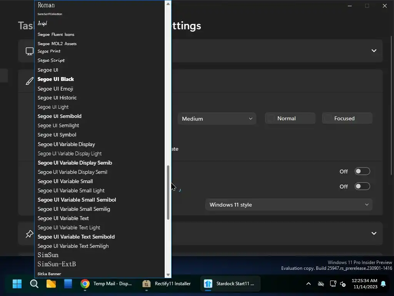Choose the SimSun-ExtB font
This screenshot has height=296, width=394.
tap(100, 264)
